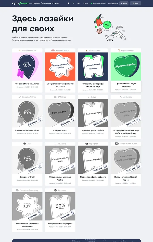Open the sold out Распродажа S7 card

tap(60, 117)
